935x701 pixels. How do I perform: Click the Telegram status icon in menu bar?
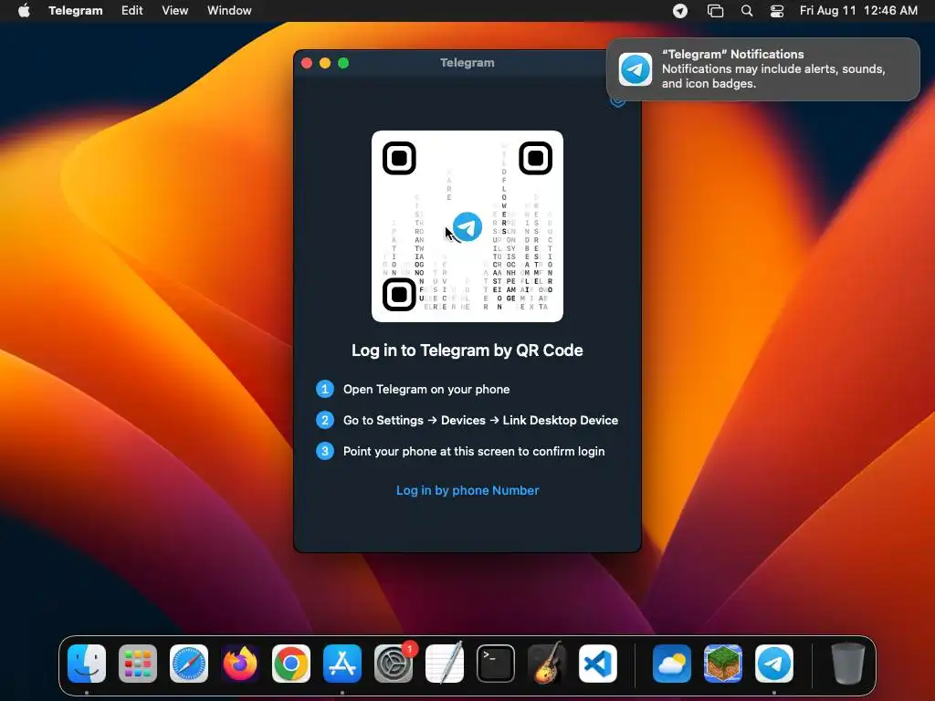(679, 11)
